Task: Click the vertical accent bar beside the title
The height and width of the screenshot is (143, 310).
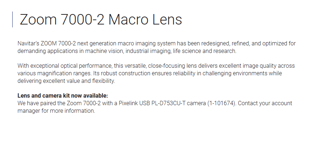Action: pyautogui.click(x=13, y=19)
